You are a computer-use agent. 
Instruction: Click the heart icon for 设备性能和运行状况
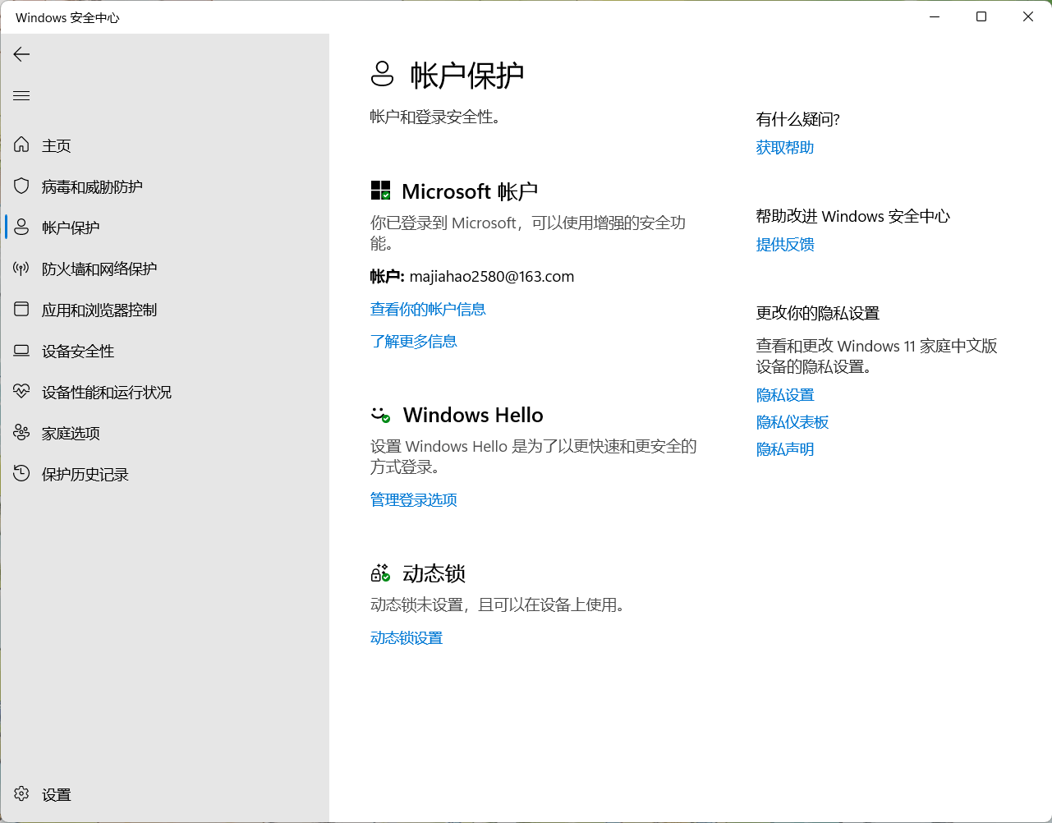point(22,392)
